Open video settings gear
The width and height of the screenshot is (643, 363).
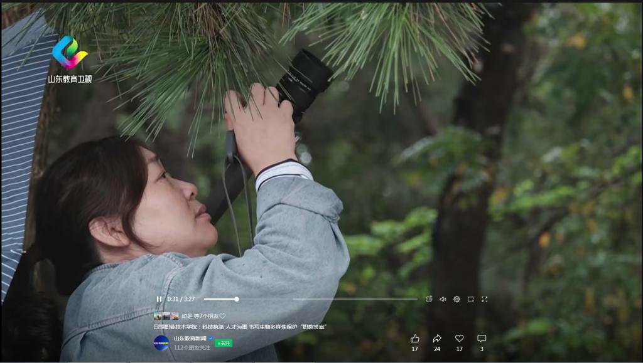(457, 299)
